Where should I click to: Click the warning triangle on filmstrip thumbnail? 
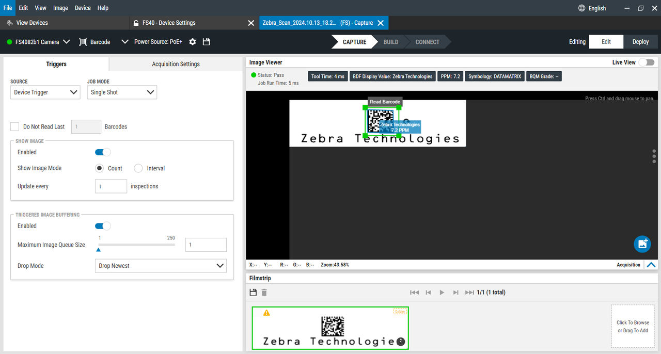pyautogui.click(x=266, y=313)
